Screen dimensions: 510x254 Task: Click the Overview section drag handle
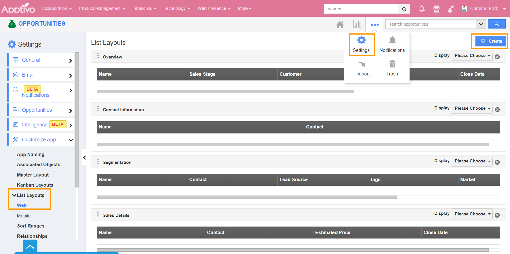98,56
